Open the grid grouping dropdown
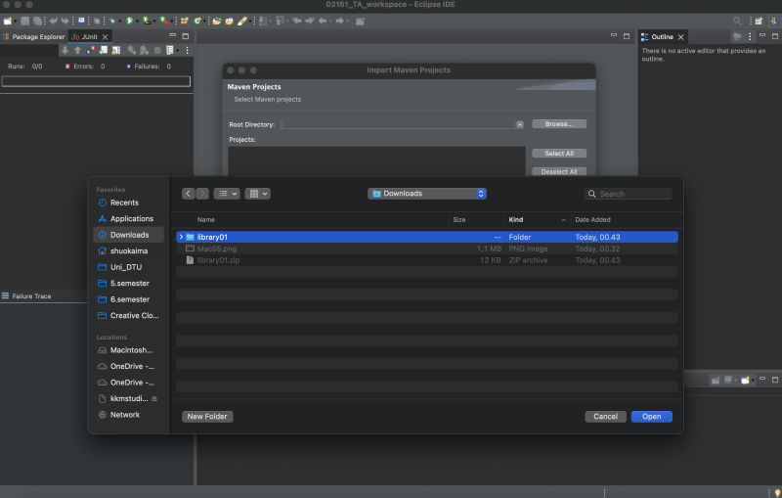The image size is (782, 498). coord(258,194)
